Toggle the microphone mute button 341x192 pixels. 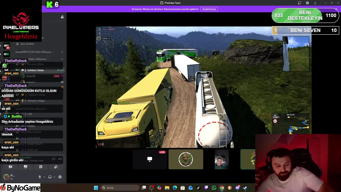40,177
